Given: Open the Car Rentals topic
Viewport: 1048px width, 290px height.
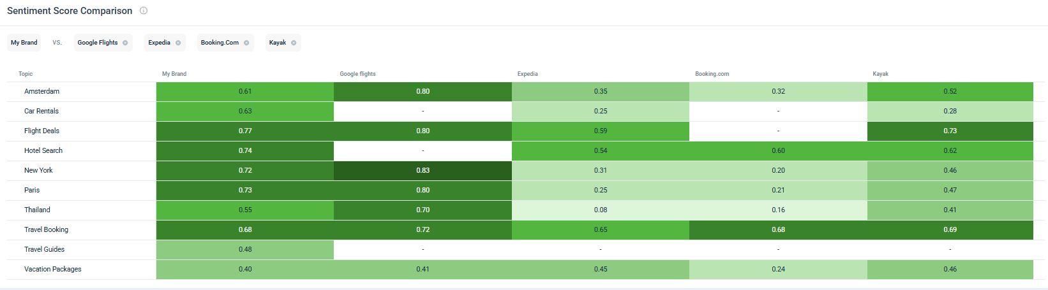Looking at the screenshot, I should [41, 111].
